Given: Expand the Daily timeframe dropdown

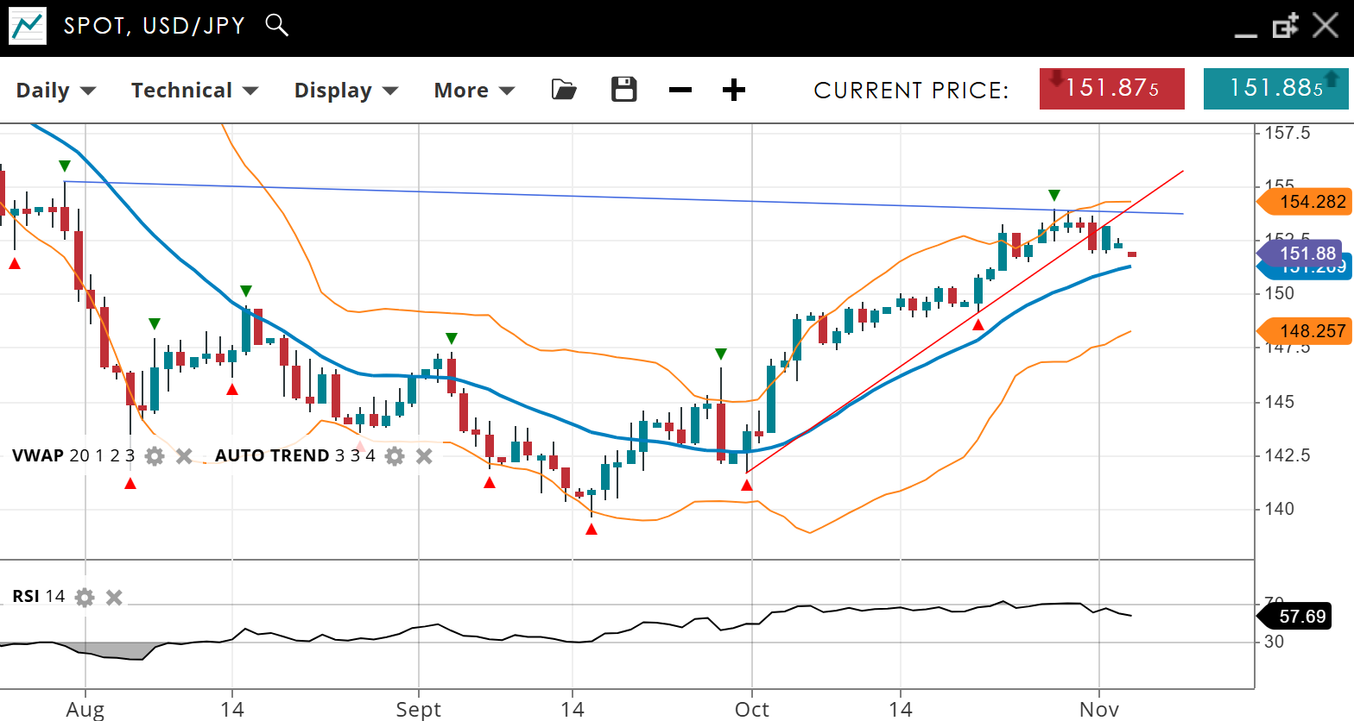Looking at the screenshot, I should (56, 91).
